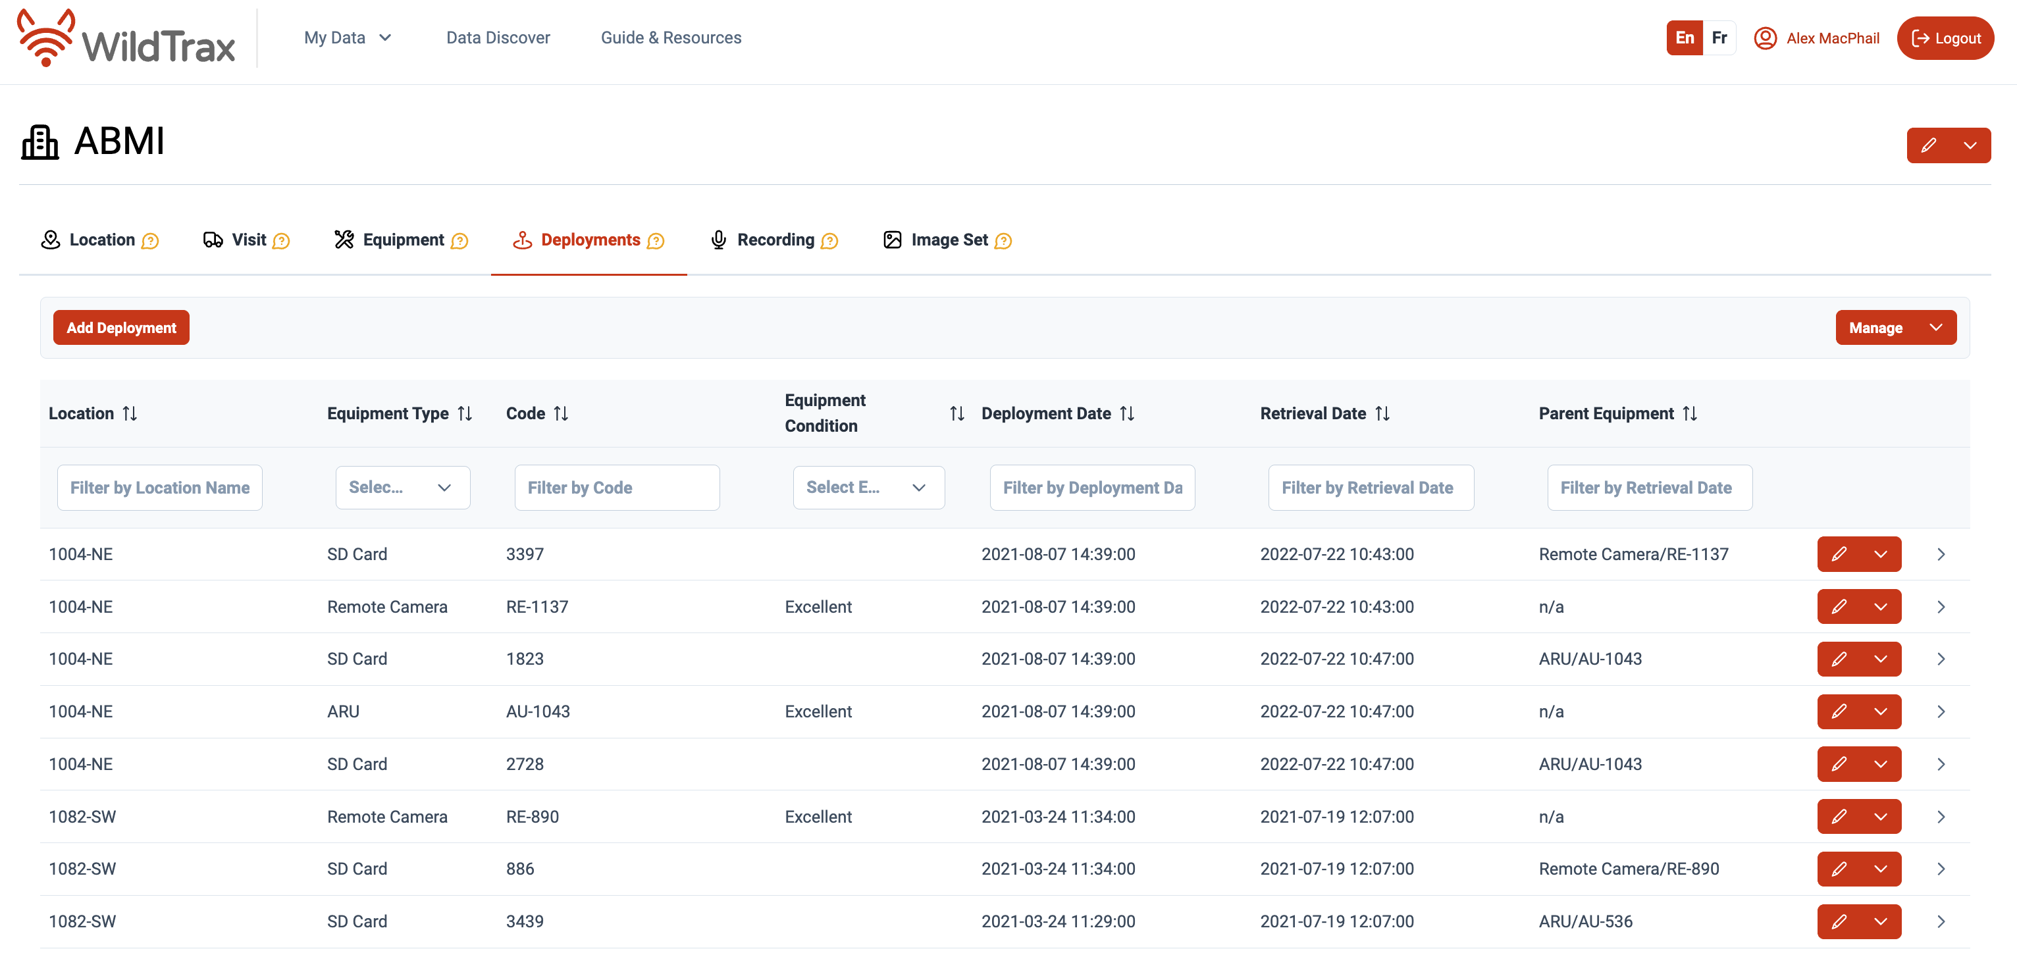Open details arrow for AU-1043 row
Viewport: 2017px width, 953px height.
(x=1940, y=712)
